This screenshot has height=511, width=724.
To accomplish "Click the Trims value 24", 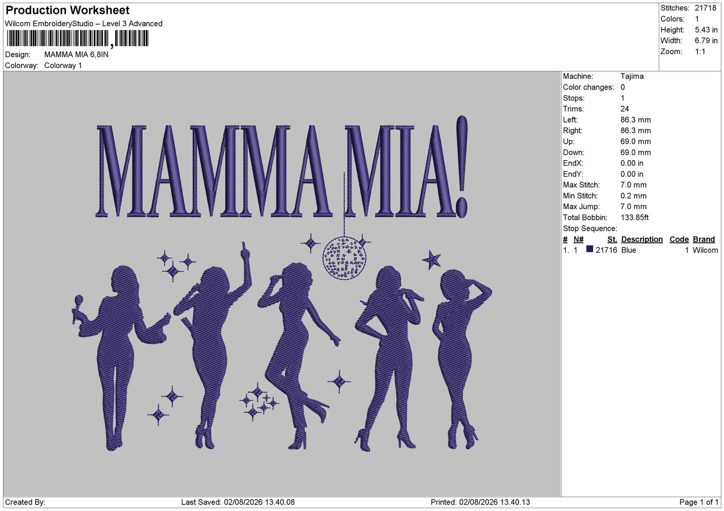I will [x=625, y=109].
